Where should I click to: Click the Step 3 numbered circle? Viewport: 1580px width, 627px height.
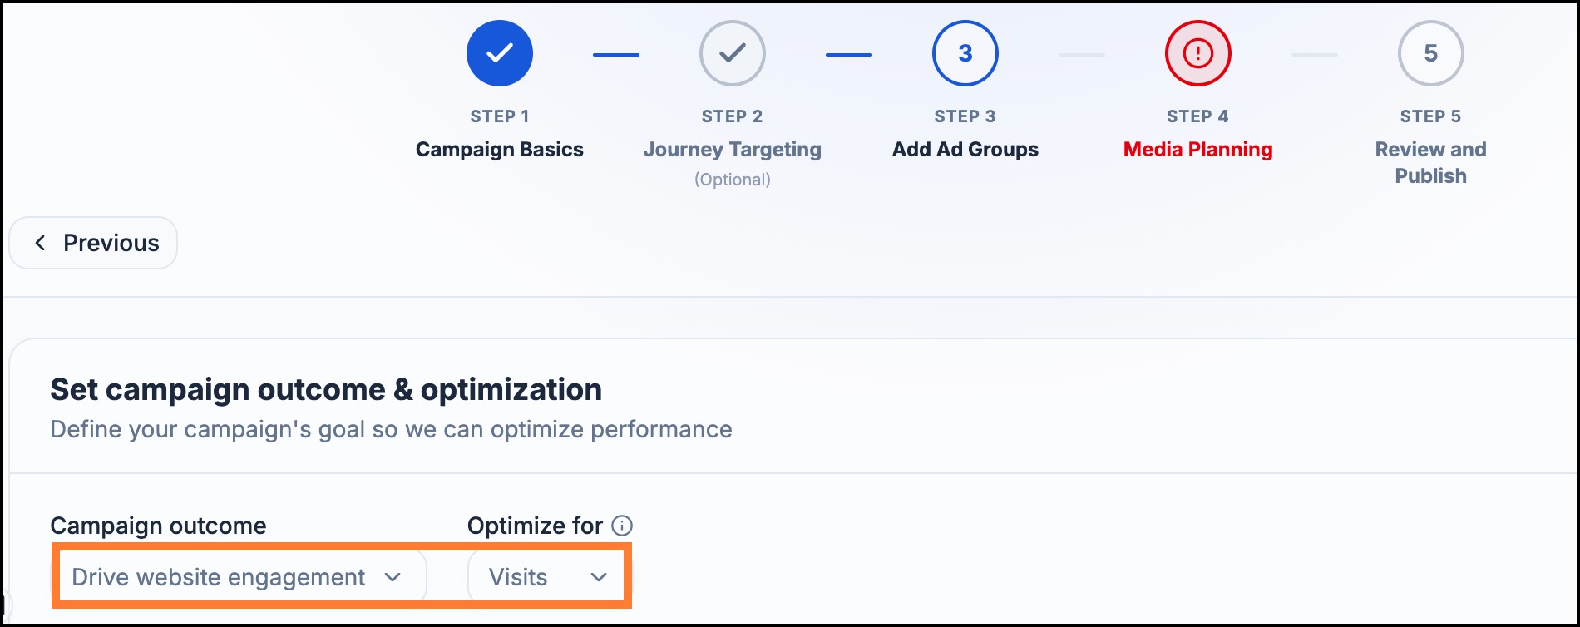point(965,53)
